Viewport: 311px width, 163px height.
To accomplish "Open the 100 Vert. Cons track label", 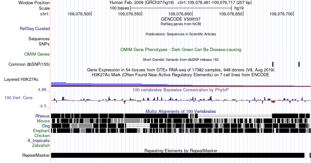I will [18, 98].
